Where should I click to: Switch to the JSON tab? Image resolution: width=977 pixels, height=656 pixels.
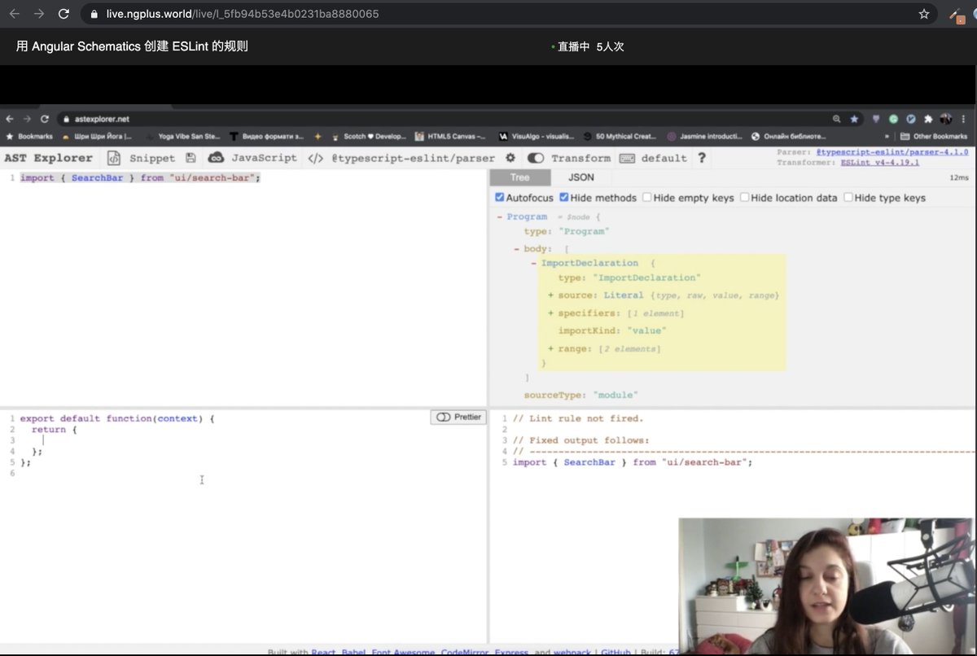581,177
